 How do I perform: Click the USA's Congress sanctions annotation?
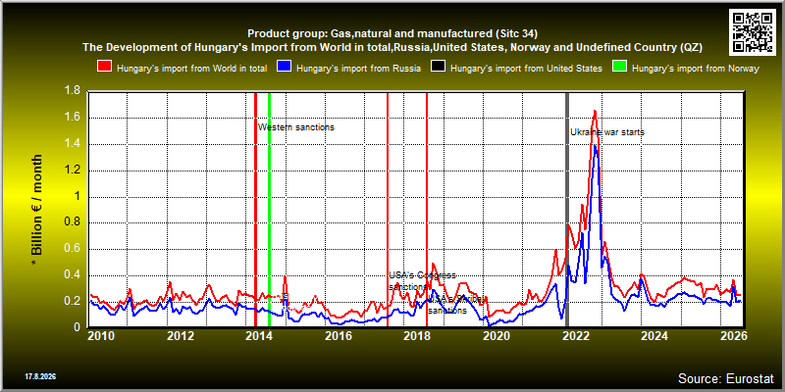coord(423,281)
